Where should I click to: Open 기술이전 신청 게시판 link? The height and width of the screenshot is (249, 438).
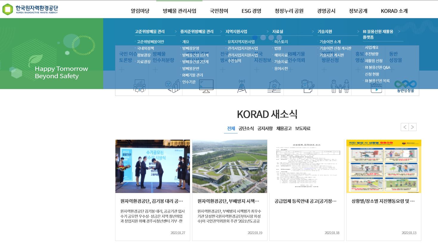pyautogui.click(x=335, y=48)
